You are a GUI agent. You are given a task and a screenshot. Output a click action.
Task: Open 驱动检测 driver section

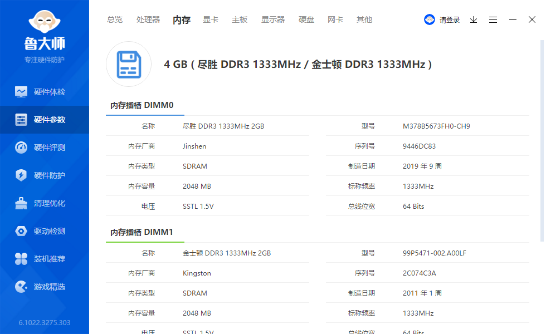click(x=45, y=231)
